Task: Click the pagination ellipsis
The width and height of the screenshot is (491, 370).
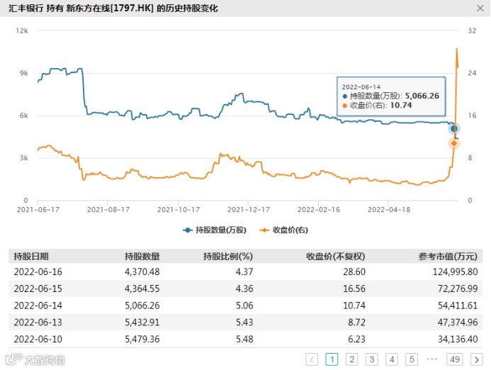Action: tap(431, 359)
